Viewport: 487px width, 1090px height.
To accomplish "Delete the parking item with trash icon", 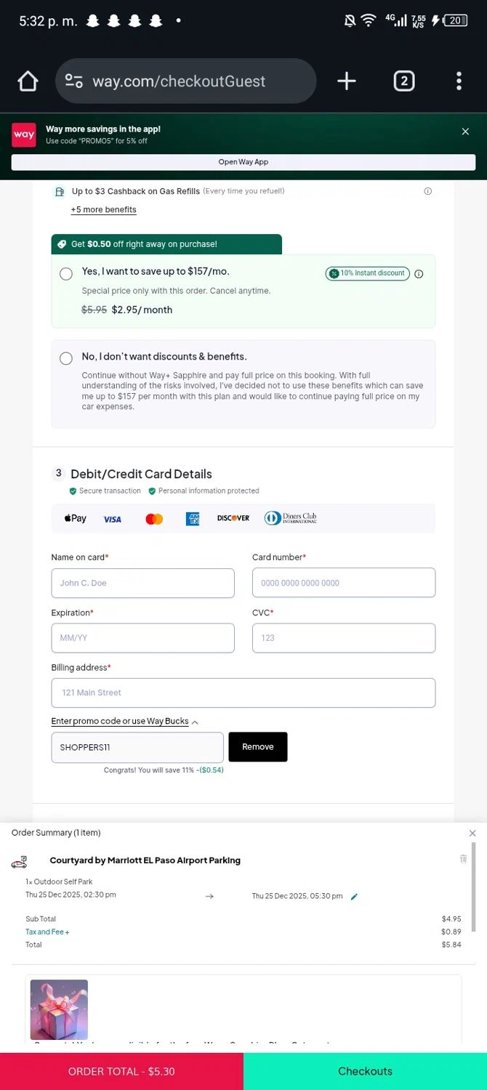I will point(463,859).
